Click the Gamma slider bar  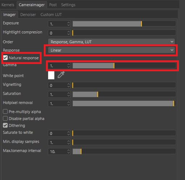point(124,66)
